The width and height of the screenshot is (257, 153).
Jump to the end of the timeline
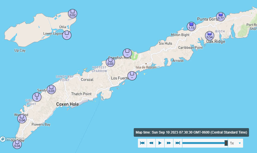(x=178, y=143)
